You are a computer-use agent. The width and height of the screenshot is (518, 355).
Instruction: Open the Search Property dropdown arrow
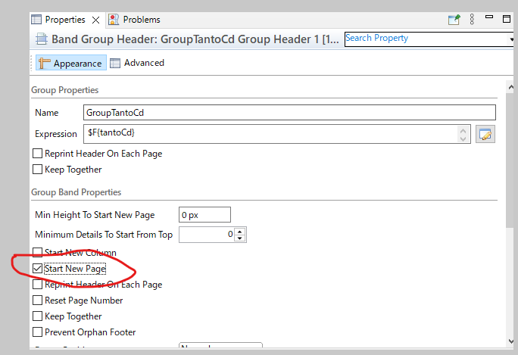click(513, 39)
